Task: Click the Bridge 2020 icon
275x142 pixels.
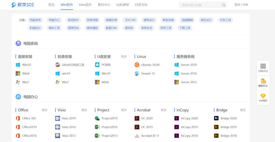Action: tap(216, 118)
